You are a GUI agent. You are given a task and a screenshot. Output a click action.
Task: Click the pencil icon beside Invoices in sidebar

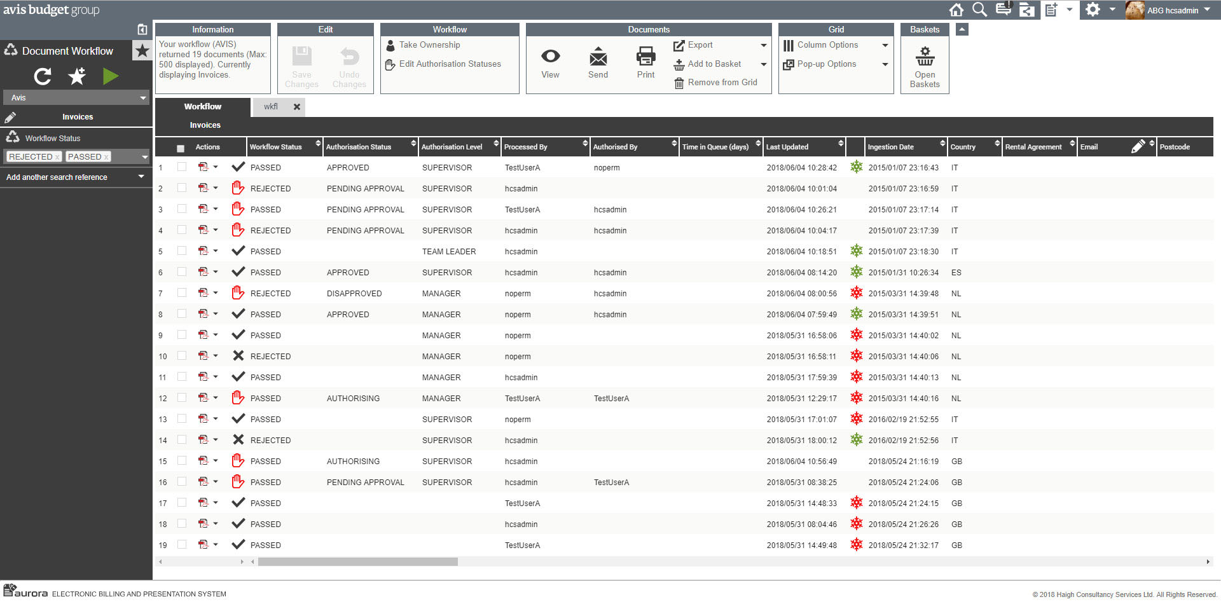pos(10,118)
